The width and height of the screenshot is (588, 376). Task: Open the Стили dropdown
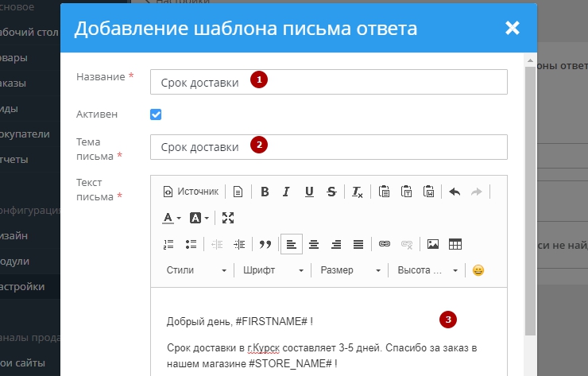196,270
